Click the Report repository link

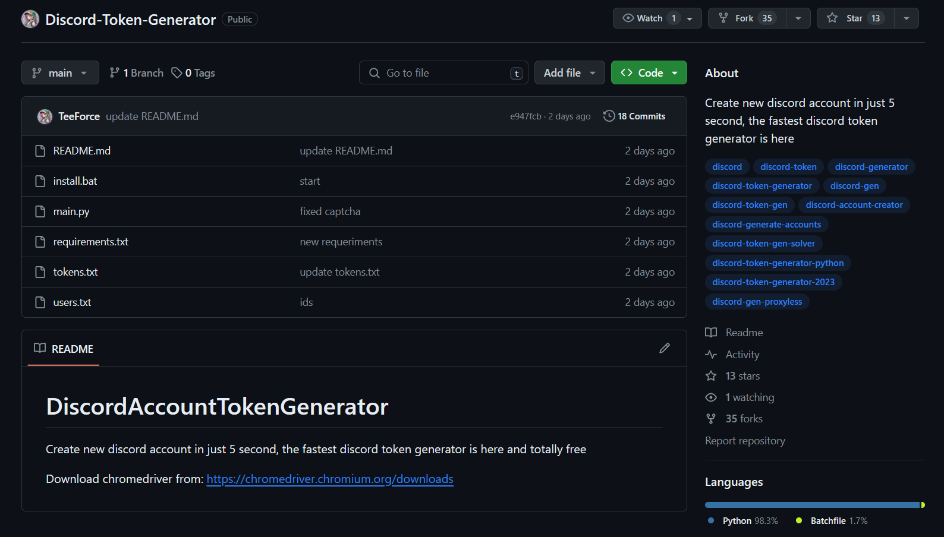coord(745,441)
